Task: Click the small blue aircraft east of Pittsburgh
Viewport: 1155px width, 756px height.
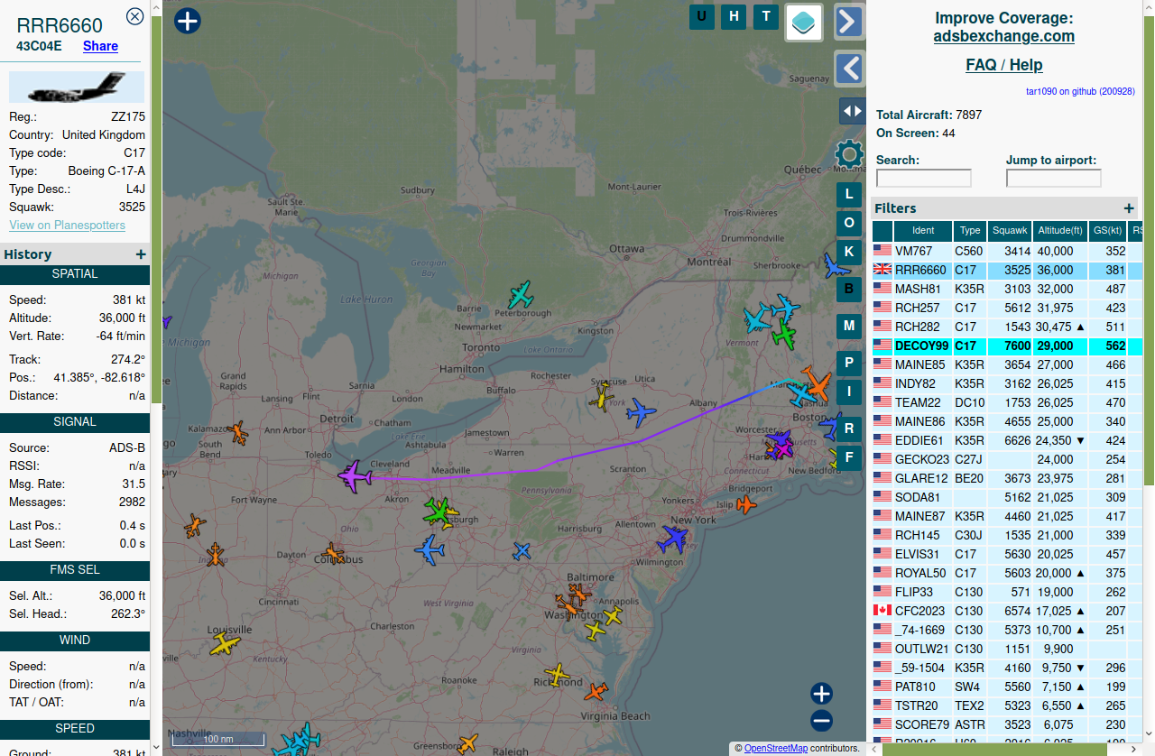Action: pyautogui.click(x=522, y=550)
